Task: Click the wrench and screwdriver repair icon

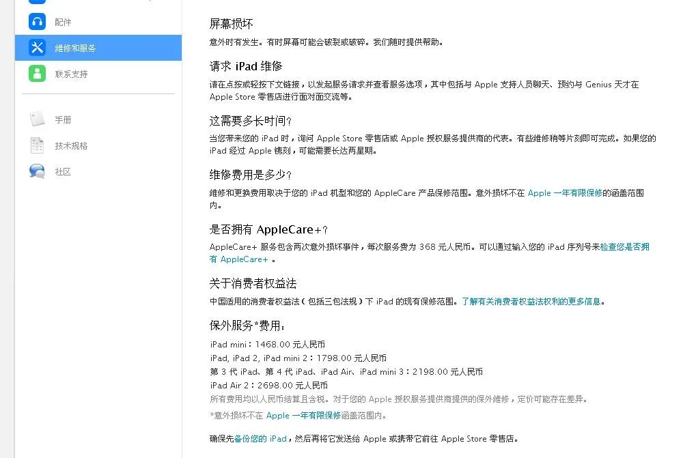Action: point(37,47)
